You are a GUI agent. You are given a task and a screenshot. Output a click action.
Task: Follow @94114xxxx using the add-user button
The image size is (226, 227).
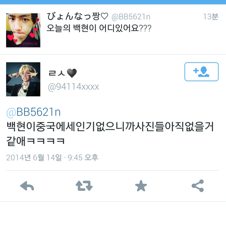point(202,72)
